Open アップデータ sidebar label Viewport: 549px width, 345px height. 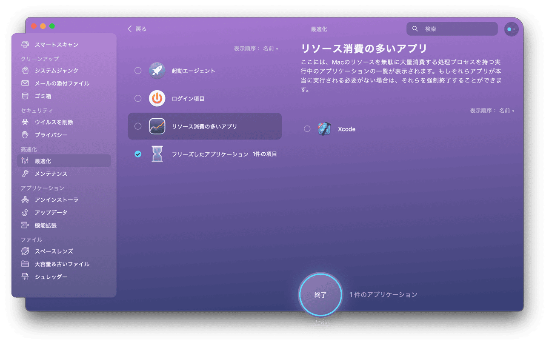coord(51,212)
